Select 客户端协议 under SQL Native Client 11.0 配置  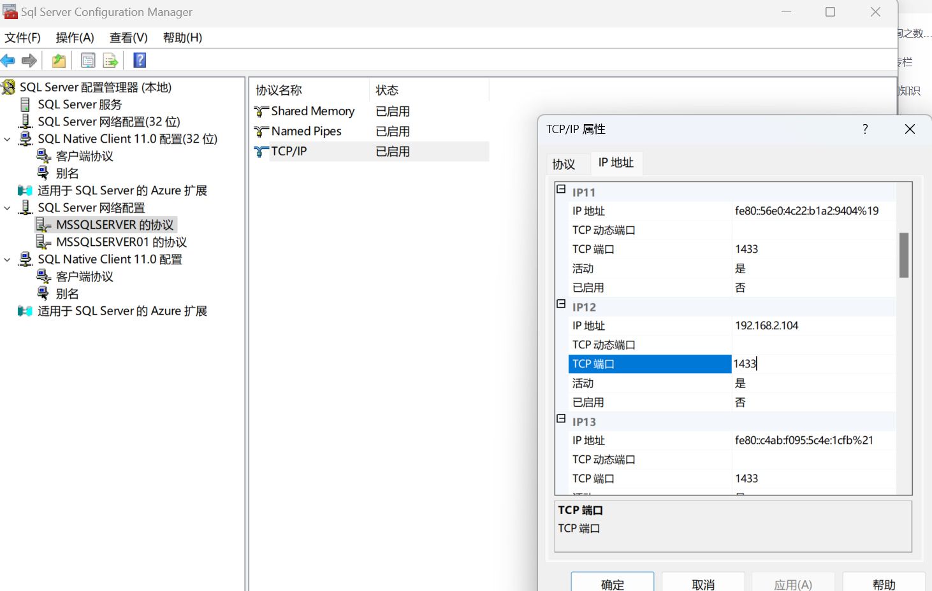84,276
